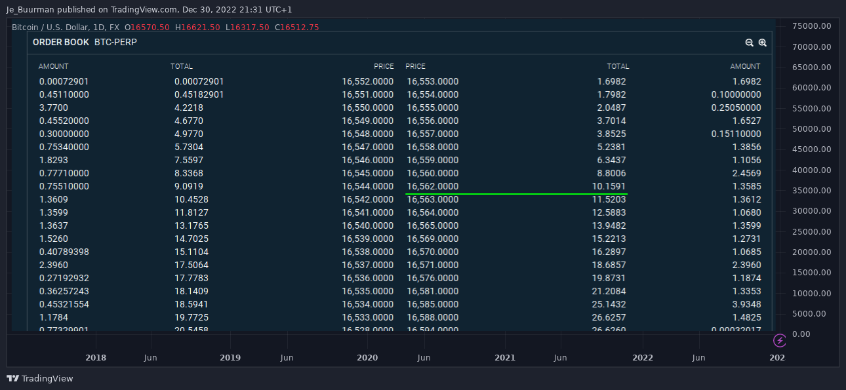The height and width of the screenshot is (390, 846).
Task: Select ask amount 1.3612
Action: click(x=747, y=199)
